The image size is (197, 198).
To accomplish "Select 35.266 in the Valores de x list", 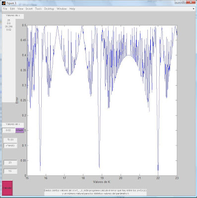I will pos(8,27).
